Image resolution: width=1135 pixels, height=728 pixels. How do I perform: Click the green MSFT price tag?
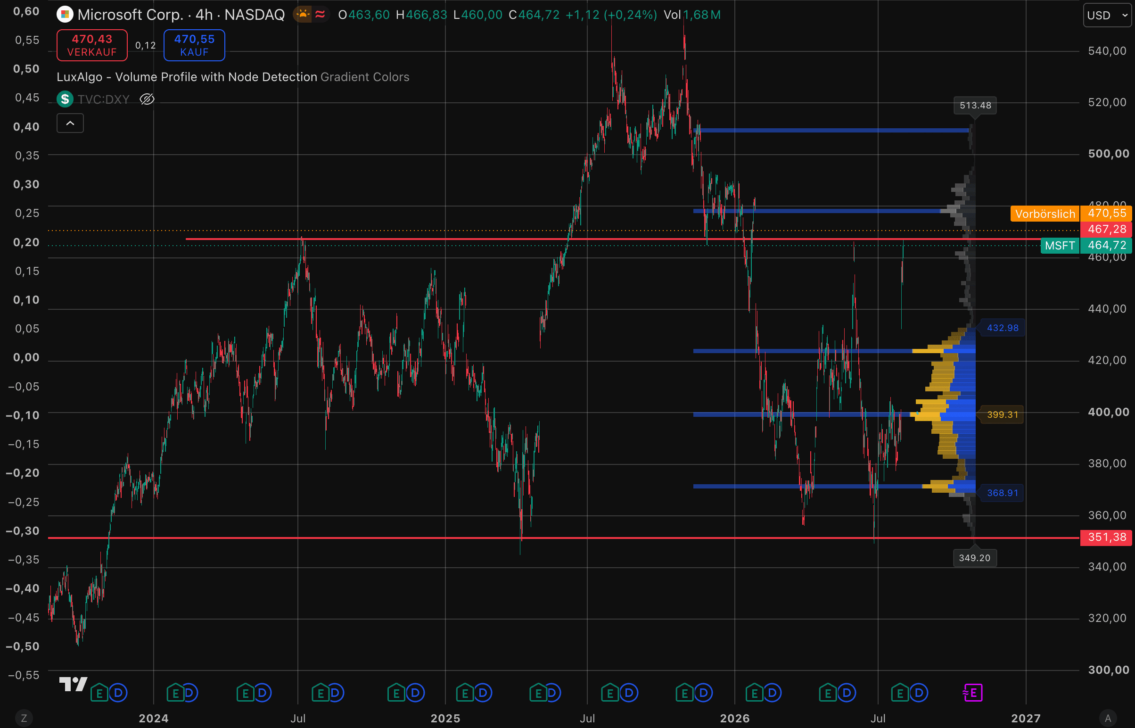click(1060, 245)
